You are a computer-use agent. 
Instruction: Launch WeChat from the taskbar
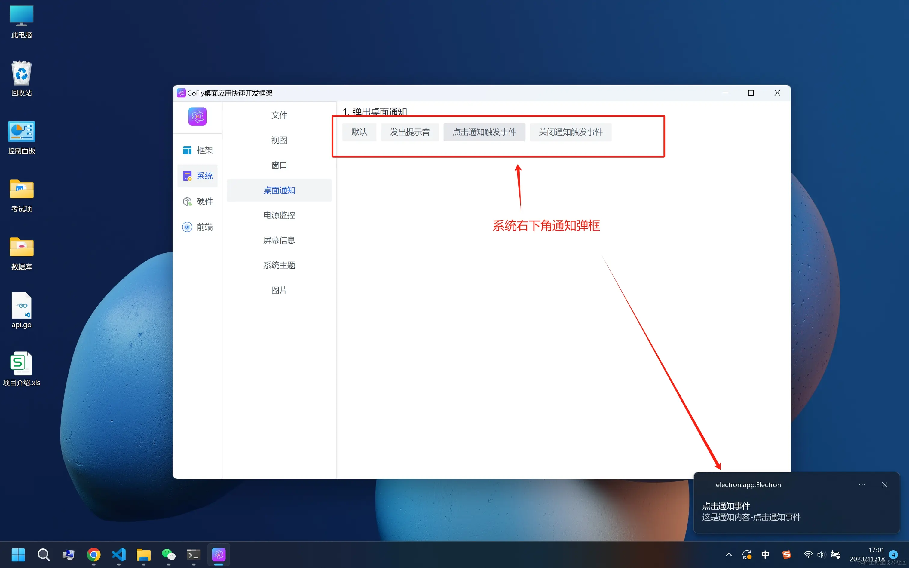(x=169, y=554)
